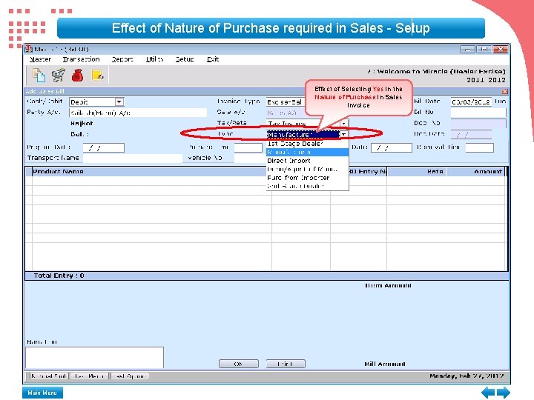Click the Main Menu button

(x=42, y=393)
